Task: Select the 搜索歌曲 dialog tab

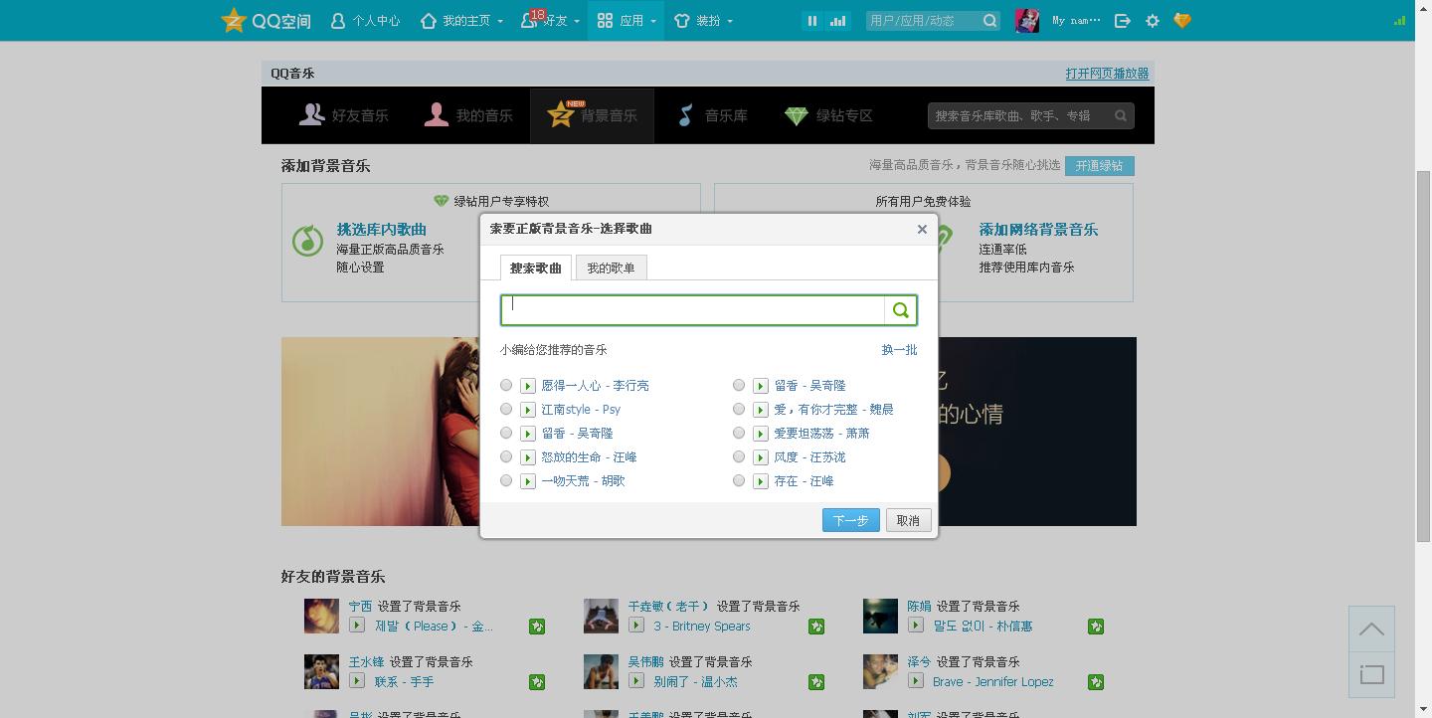Action: click(536, 268)
